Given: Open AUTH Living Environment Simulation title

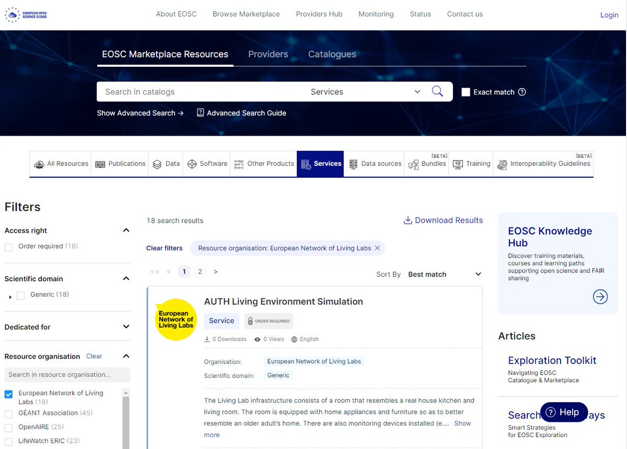Looking at the screenshot, I should [x=284, y=301].
